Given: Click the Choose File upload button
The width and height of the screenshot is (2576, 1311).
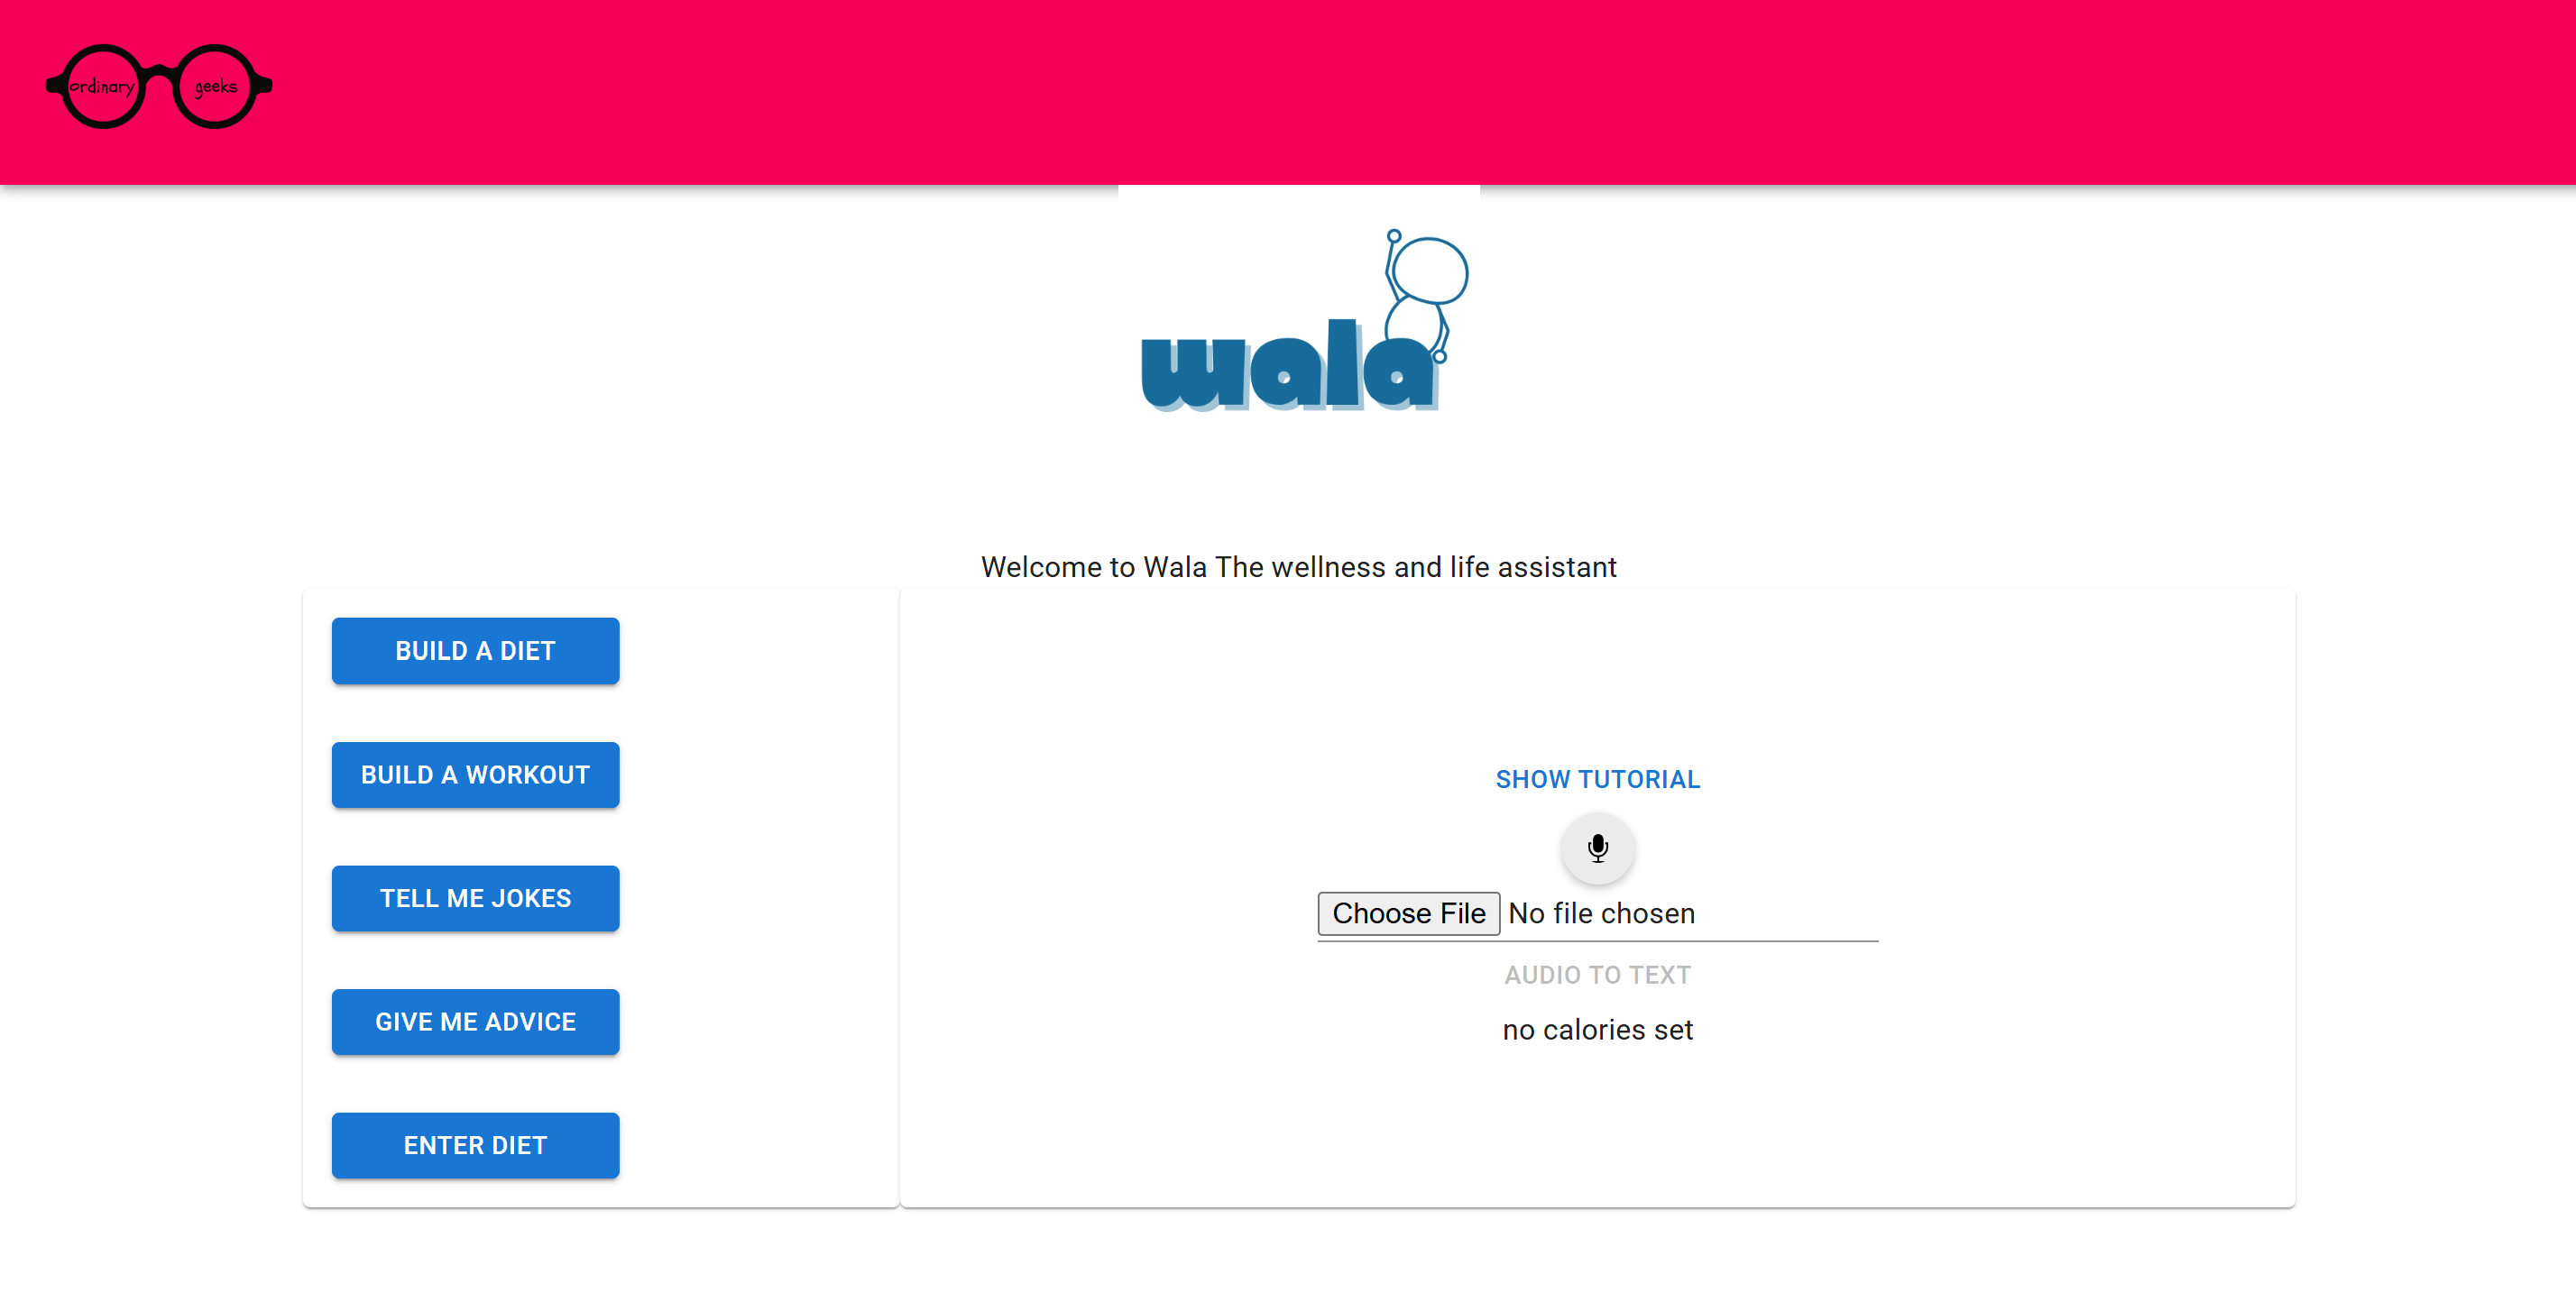Looking at the screenshot, I should tap(1408, 913).
